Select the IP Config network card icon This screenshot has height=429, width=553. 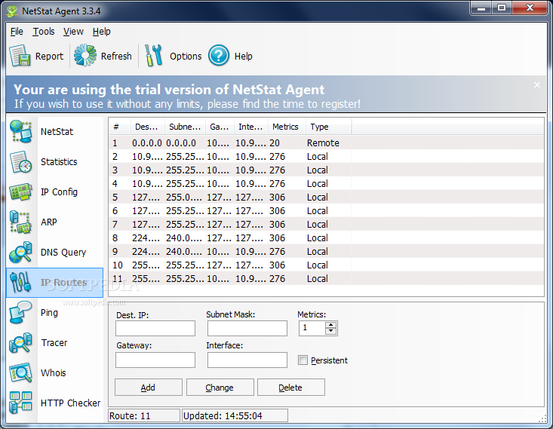coord(21,192)
